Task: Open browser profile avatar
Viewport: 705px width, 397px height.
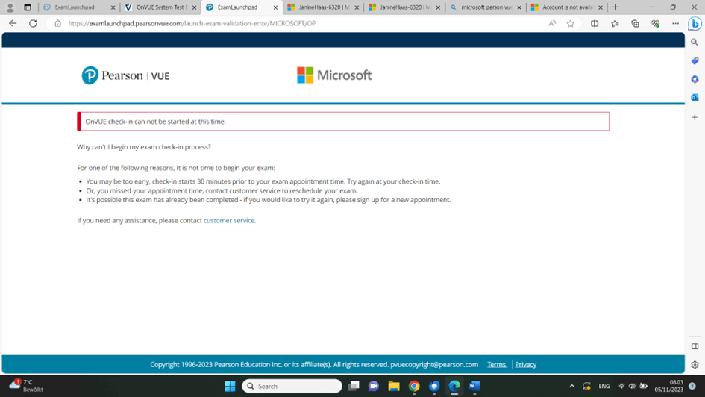Action: 10,7
